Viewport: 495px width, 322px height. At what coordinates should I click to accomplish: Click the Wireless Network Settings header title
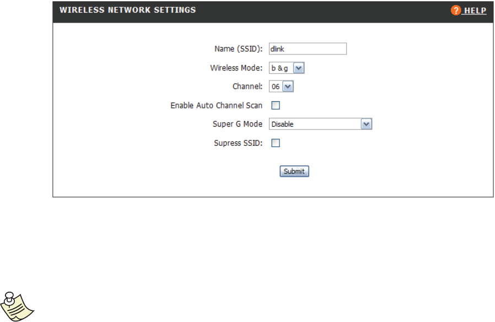pyautogui.click(x=127, y=10)
